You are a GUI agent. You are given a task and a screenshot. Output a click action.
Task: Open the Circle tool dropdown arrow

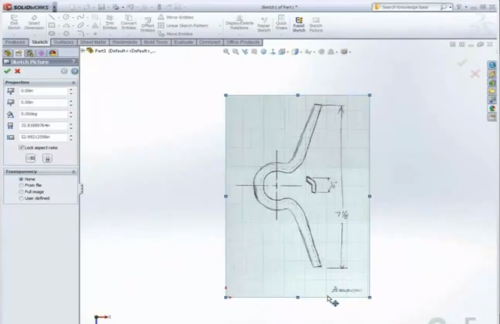(72, 17)
